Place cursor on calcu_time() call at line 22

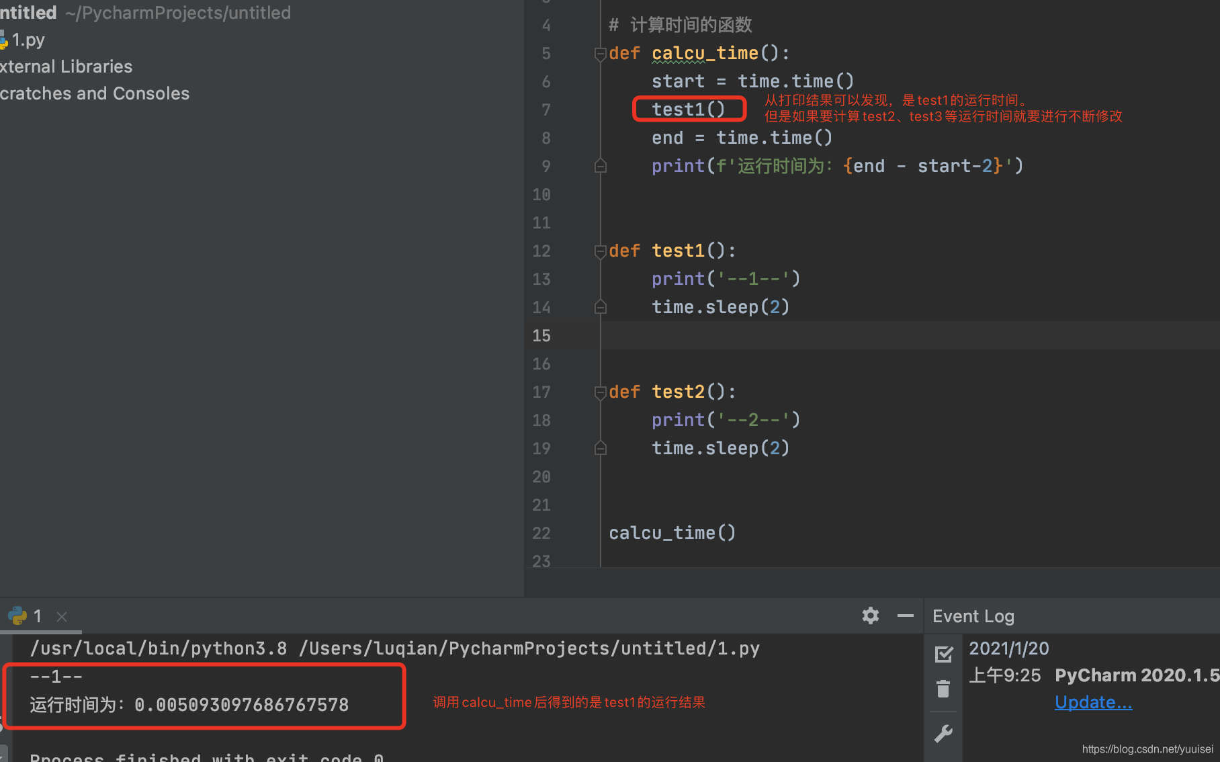coord(672,533)
